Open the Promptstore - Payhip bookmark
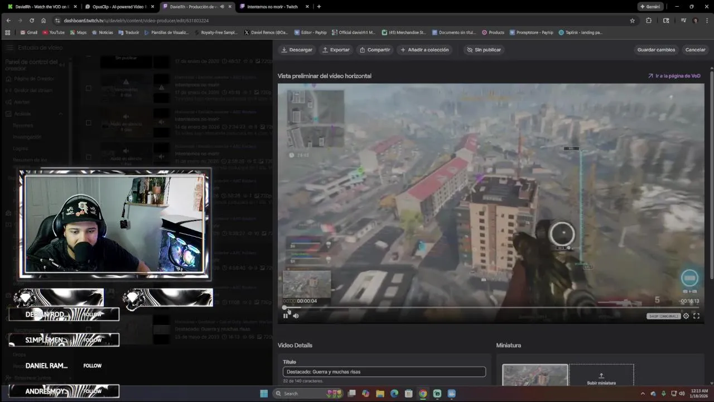This screenshot has height=402, width=714. pos(532,32)
